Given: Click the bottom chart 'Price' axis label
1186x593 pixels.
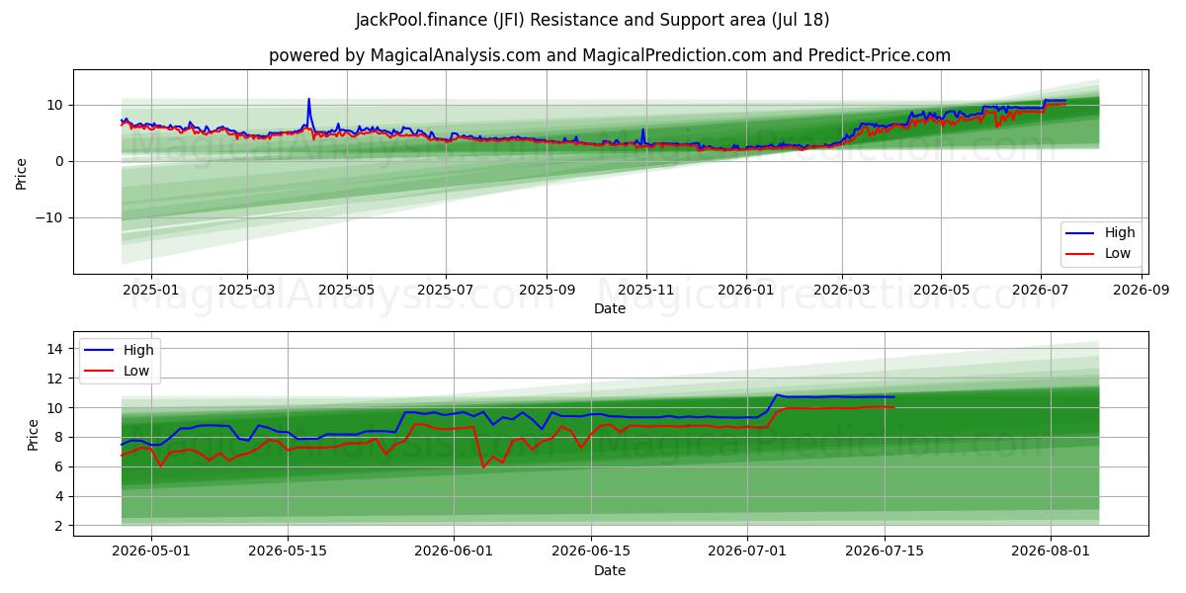Looking at the screenshot, I should point(32,433).
